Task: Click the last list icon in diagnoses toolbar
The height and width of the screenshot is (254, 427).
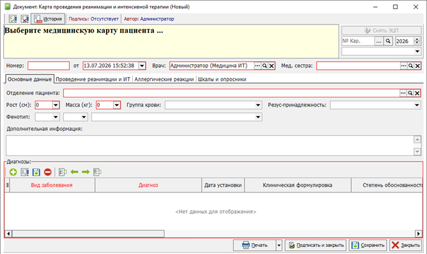Action: pos(97,172)
